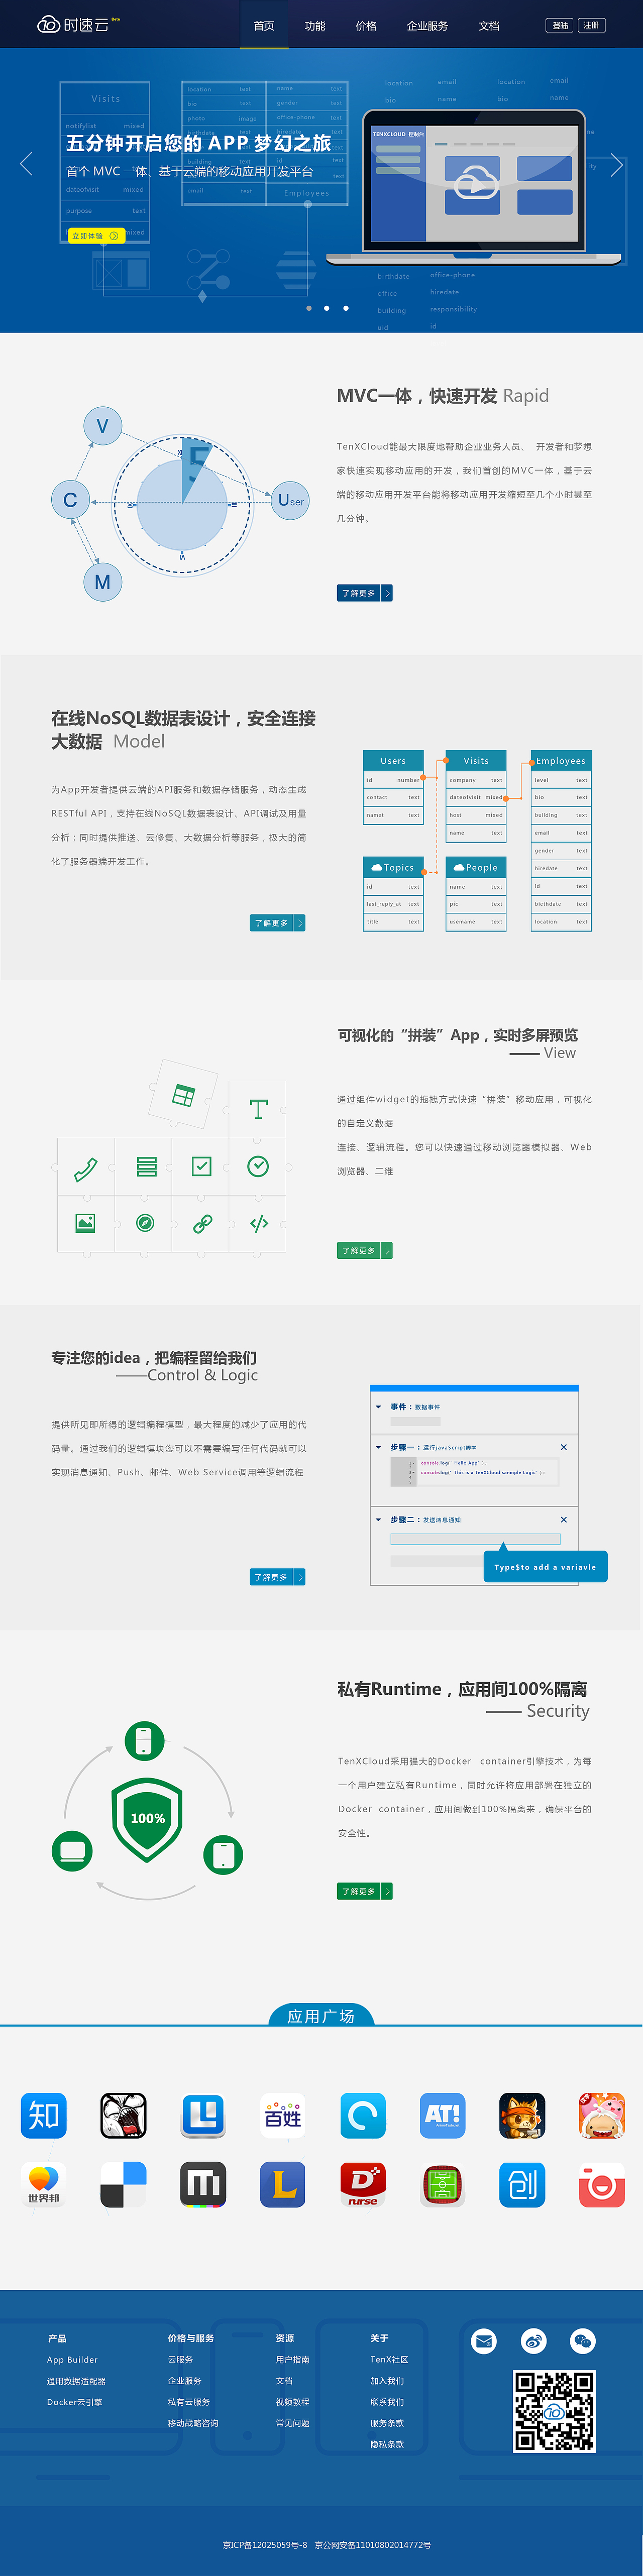Viewport: 643px width, 2576px height.
Task: Open the pink cartoon game app icon
Action: 602,2116
